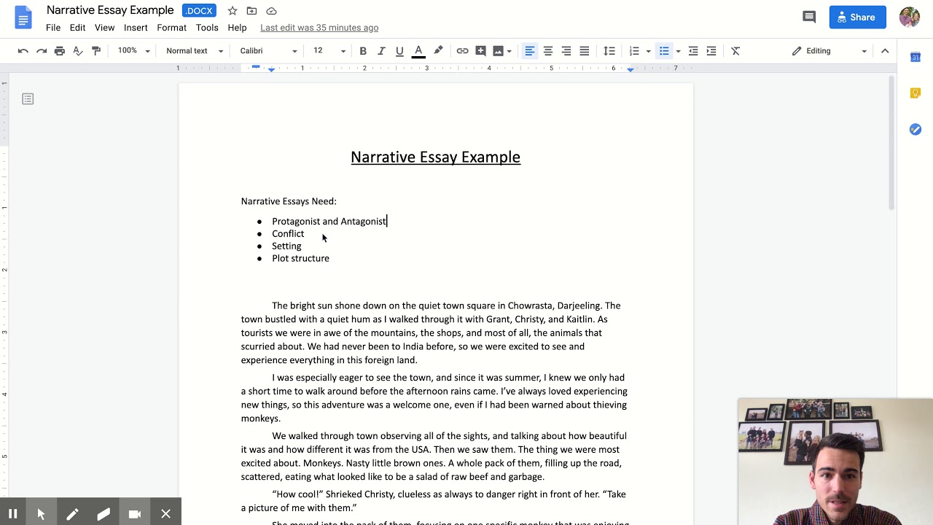Open the Insert menu

click(136, 28)
